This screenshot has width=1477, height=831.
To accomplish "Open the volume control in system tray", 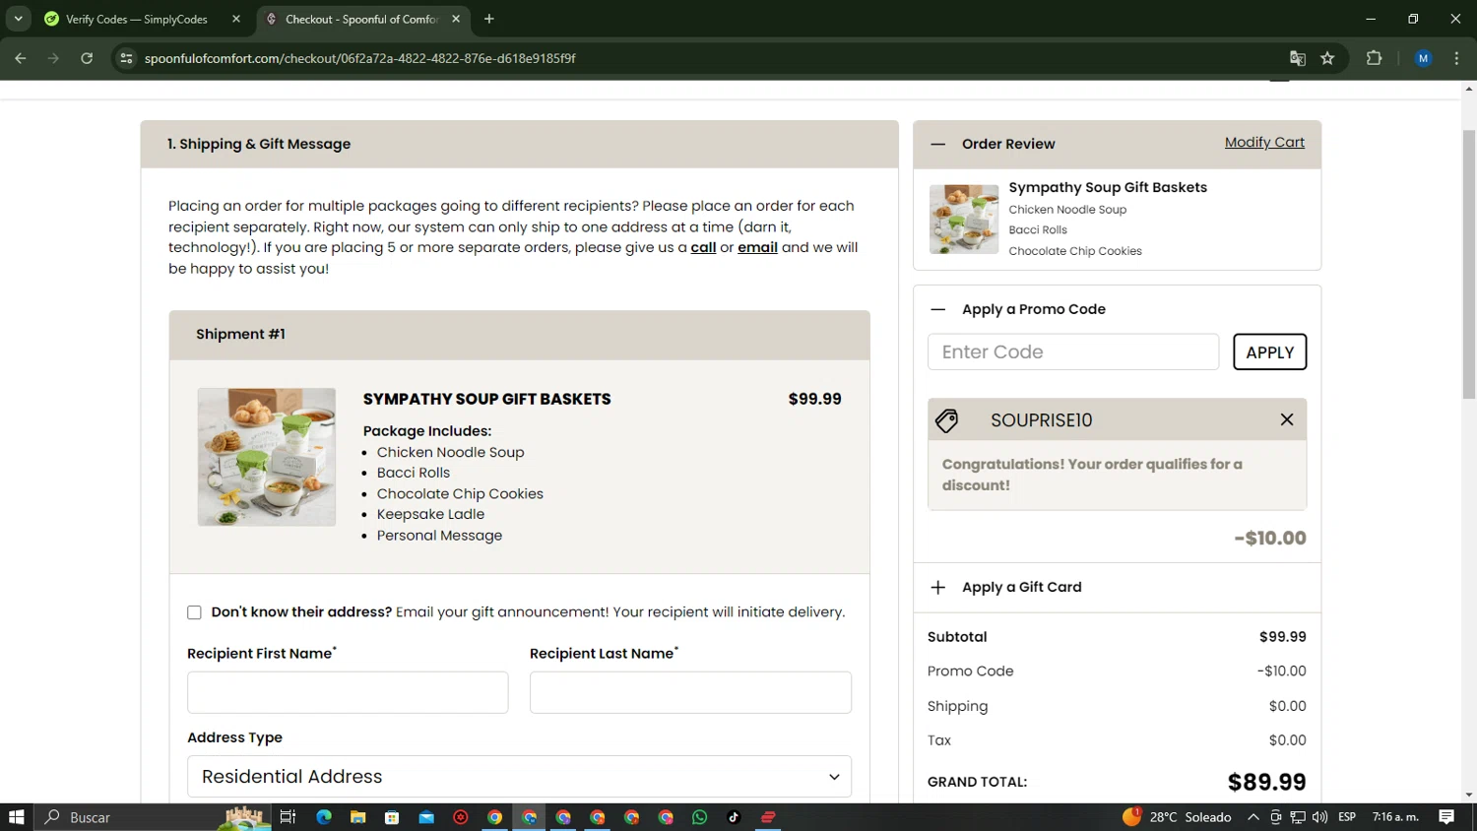I will pyautogui.click(x=1319, y=817).
